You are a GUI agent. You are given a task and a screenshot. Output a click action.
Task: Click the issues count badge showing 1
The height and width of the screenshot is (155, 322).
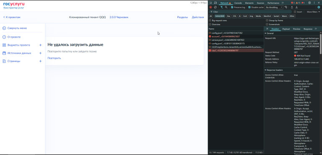coord(303,3)
